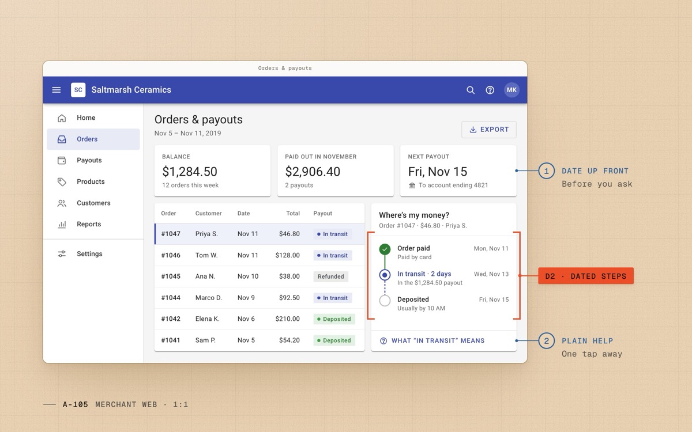Click the SC store logo badge
Screen dimensions: 692x432
click(x=78, y=90)
